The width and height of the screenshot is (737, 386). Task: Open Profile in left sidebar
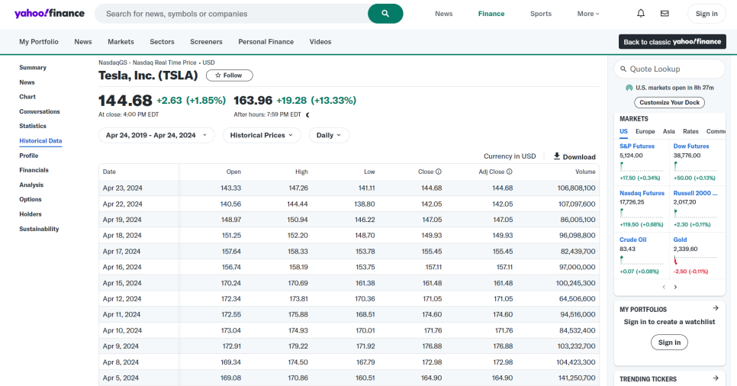pos(29,156)
